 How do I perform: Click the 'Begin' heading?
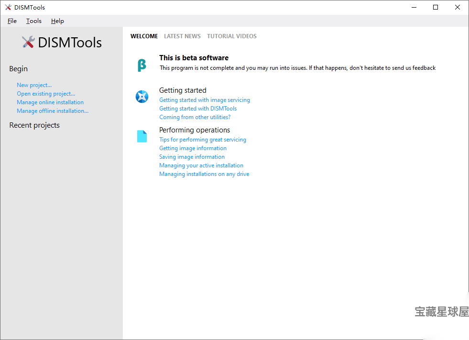pos(18,69)
